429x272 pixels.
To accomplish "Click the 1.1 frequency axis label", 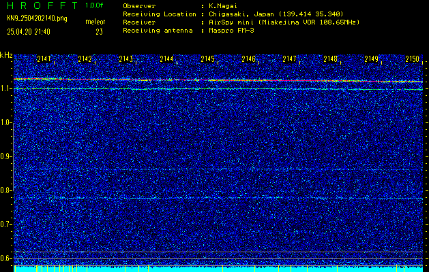I will (x=5, y=89).
